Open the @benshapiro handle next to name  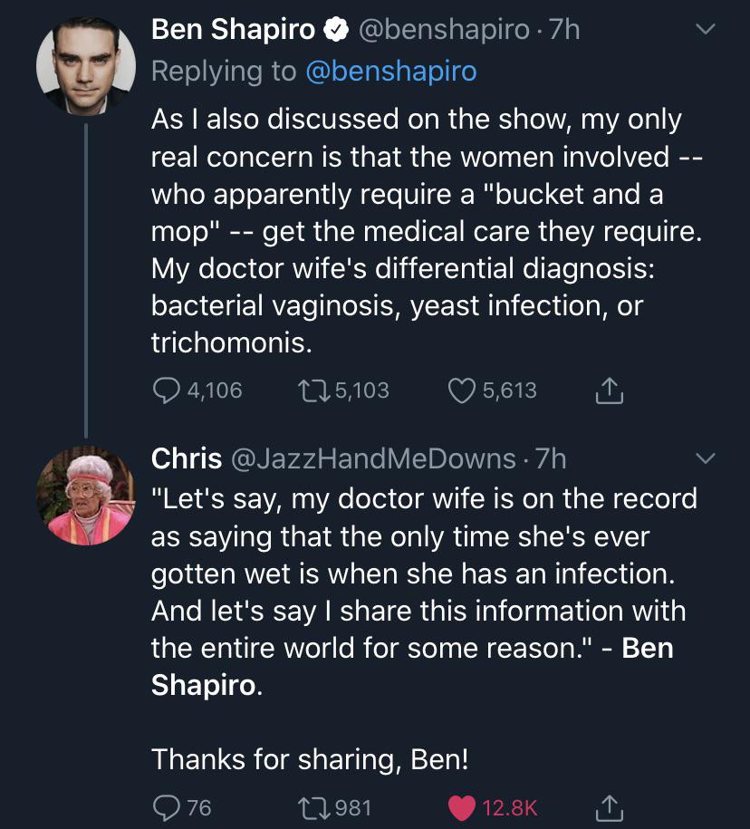[x=444, y=30]
